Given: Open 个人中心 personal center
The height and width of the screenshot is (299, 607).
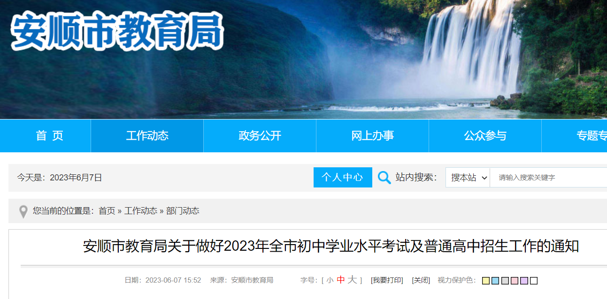Looking at the screenshot, I should click(343, 177).
